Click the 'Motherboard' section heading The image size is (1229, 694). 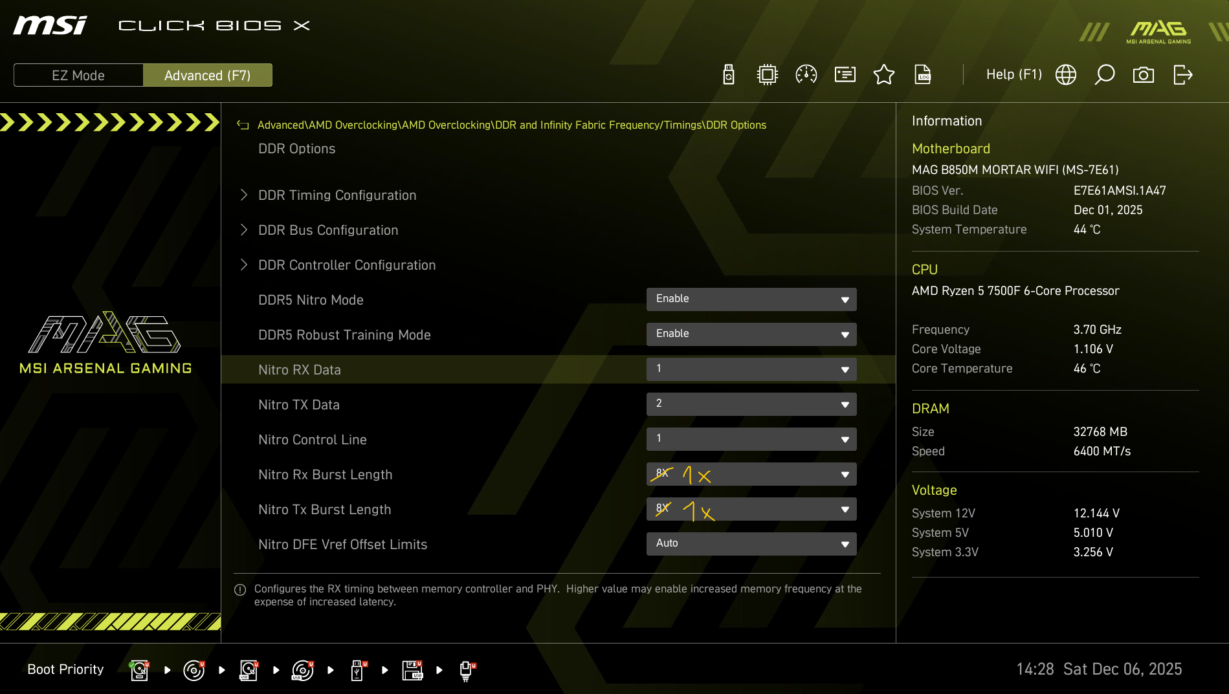(951, 149)
